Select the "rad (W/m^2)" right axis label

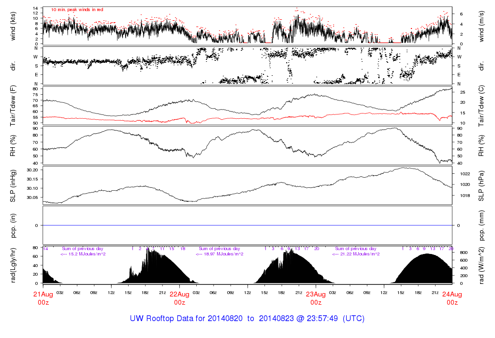coord(481,265)
